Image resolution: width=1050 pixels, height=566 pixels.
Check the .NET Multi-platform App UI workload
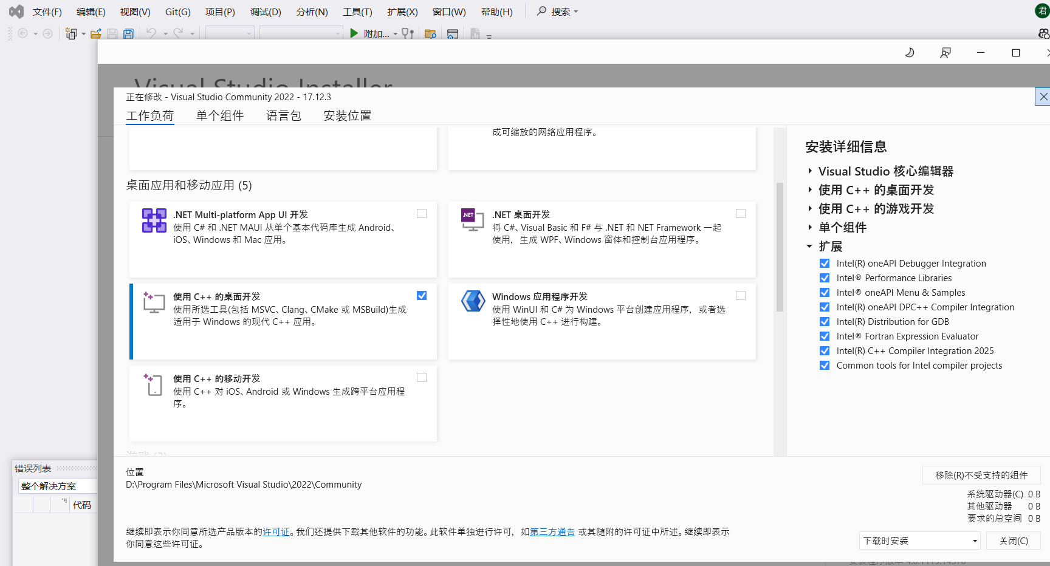coord(422,214)
